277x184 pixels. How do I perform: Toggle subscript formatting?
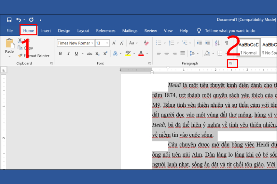point(98,53)
